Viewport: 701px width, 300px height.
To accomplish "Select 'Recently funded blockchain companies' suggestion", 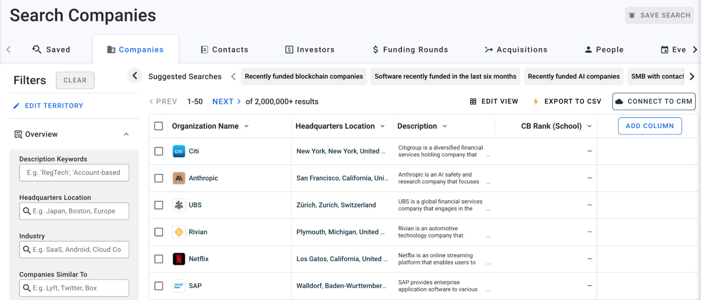I will tap(304, 76).
